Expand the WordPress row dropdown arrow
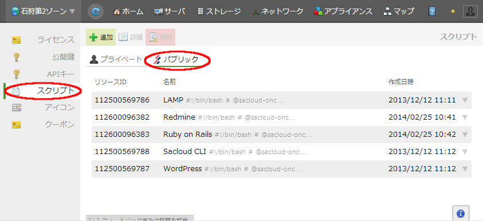This screenshot has width=483, height=221. coord(465,169)
